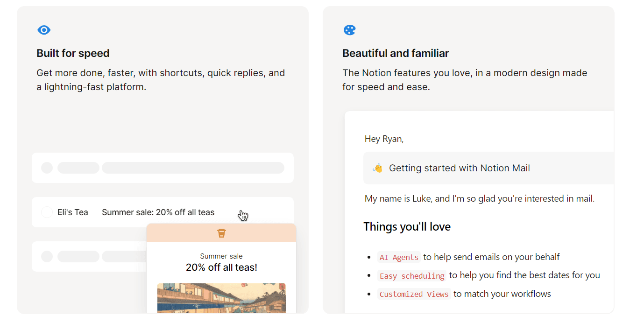Select the "AI Agents" tag in the email body
This screenshot has height=323, width=637.
399,257
